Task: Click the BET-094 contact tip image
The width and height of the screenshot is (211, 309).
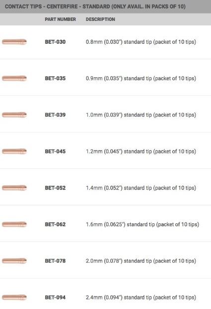Action: [14, 297]
